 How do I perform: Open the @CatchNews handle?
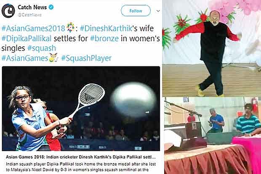pos(29,15)
